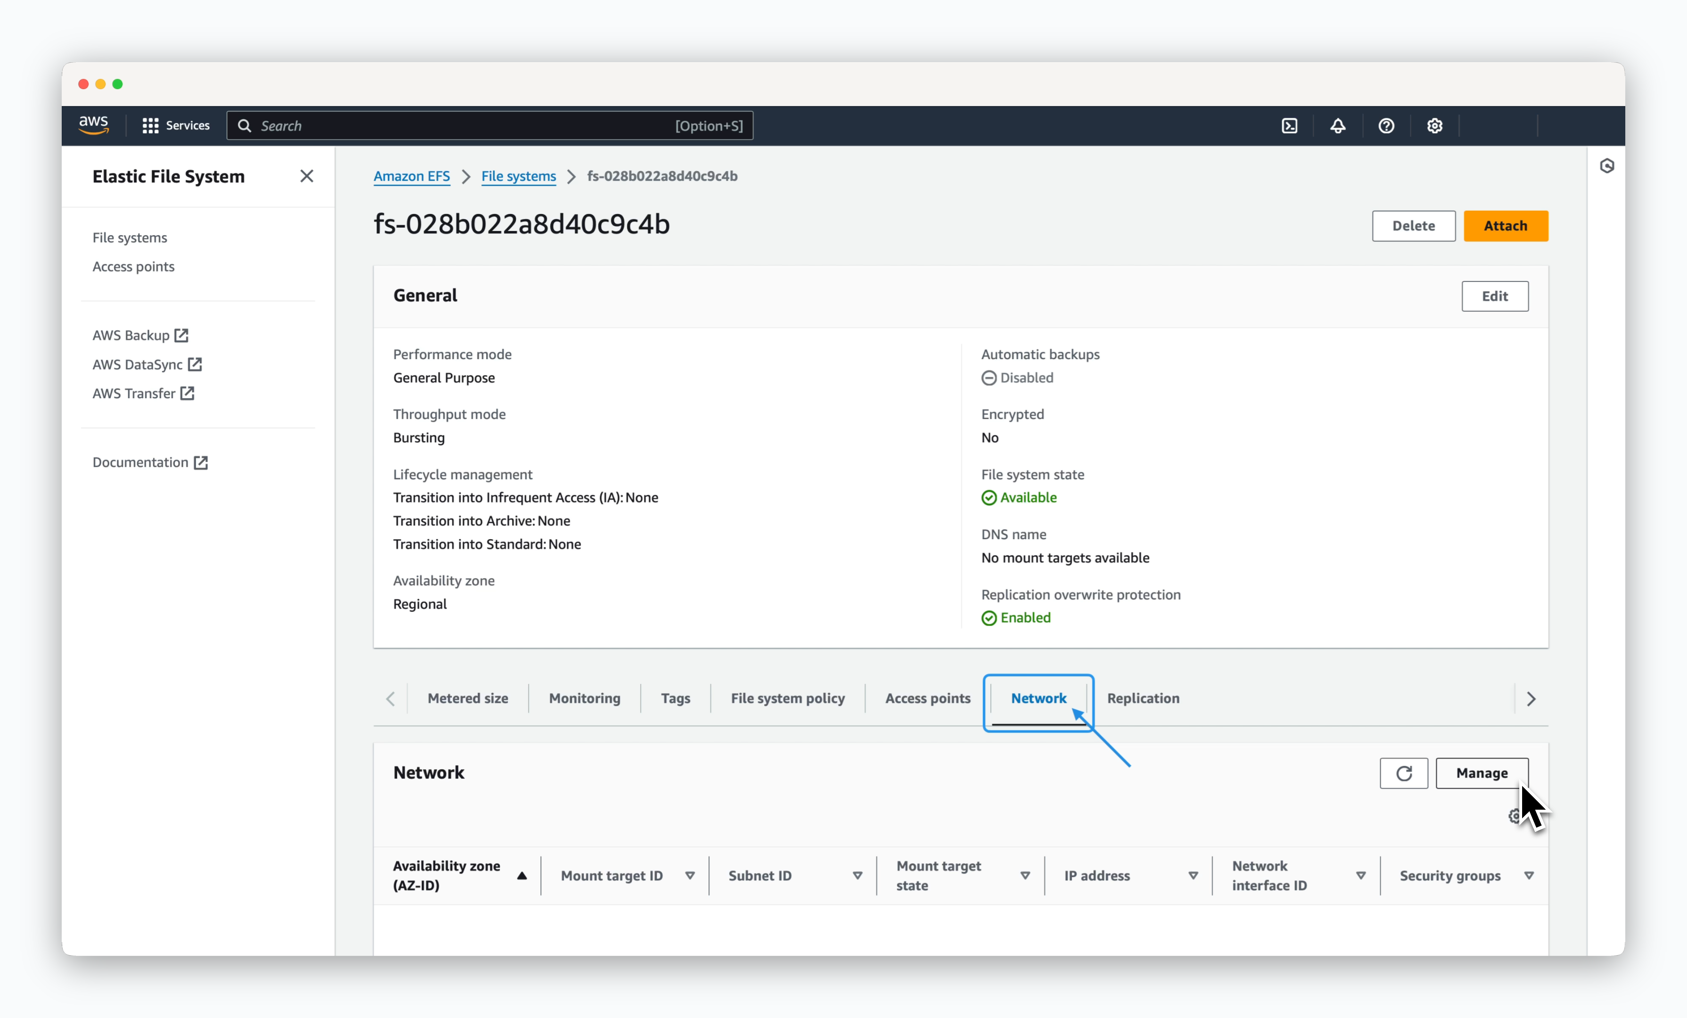Open the Services grid menu

point(150,125)
